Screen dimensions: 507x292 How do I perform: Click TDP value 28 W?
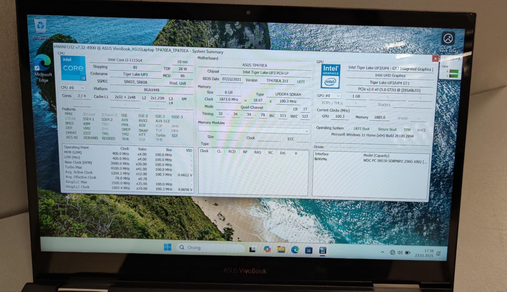183,69
